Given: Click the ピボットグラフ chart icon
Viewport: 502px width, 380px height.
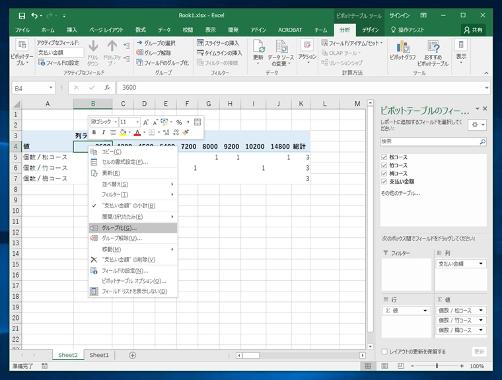Looking at the screenshot, I should click(403, 46).
